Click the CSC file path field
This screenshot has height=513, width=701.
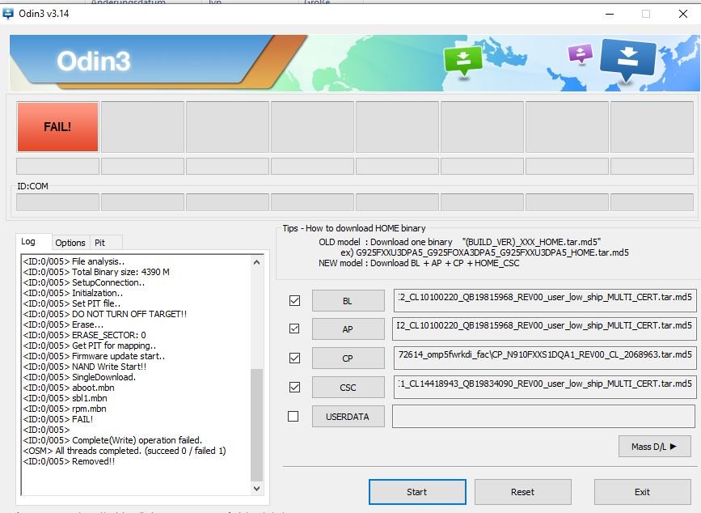(544, 387)
